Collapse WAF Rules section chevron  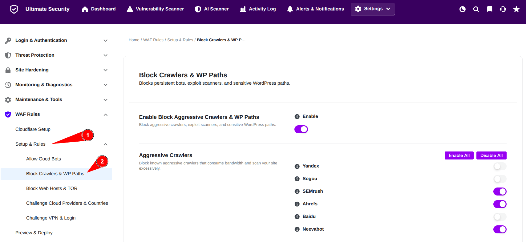pos(106,115)
